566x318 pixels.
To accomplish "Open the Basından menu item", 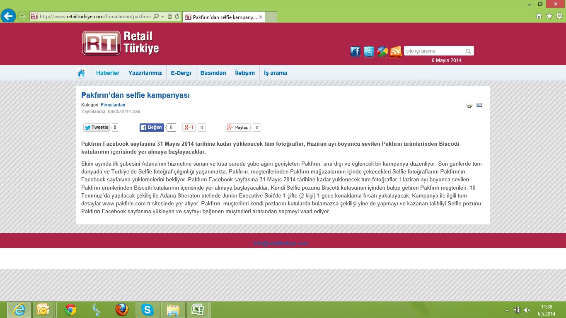I will tap(213, 73).
